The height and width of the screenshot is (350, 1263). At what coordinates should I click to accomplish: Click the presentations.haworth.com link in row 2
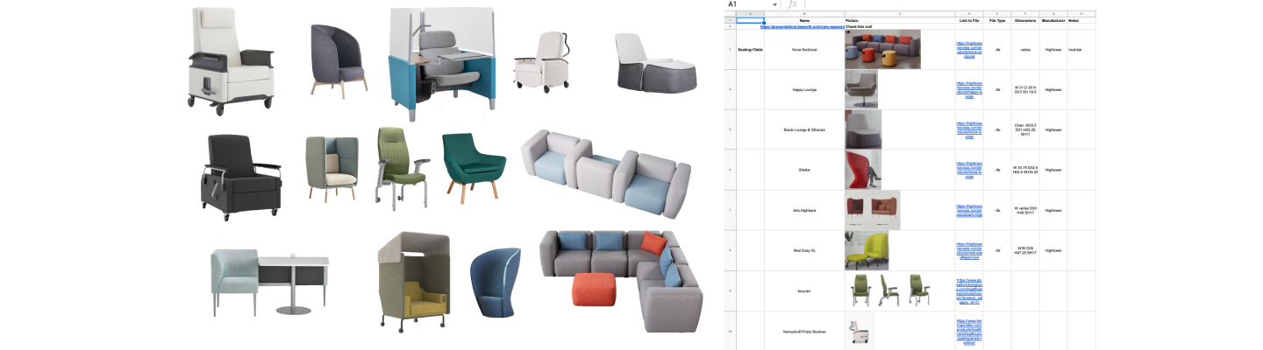click(802, 27)
